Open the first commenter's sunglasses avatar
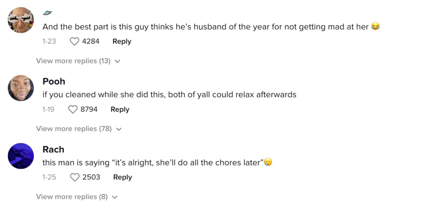Image resolution: width=432 pixels, height=208 pixels. point(21,20)
